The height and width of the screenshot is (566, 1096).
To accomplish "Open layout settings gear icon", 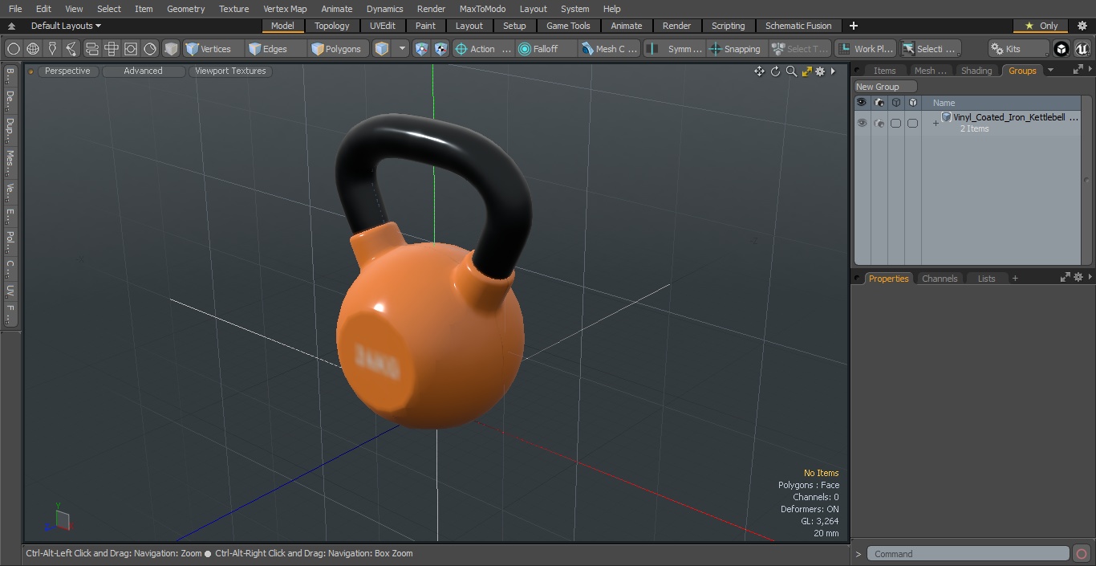I will tap(1082, 26).
